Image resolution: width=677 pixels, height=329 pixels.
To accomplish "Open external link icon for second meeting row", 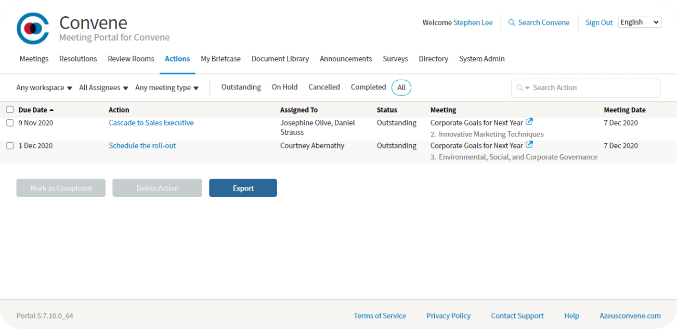I will pos(529,145).
